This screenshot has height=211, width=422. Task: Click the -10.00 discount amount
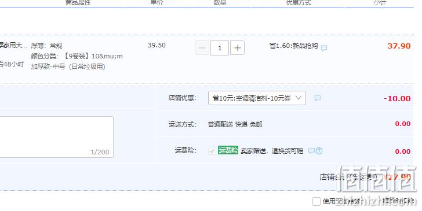pyautogui.click(x=397, y=98)
